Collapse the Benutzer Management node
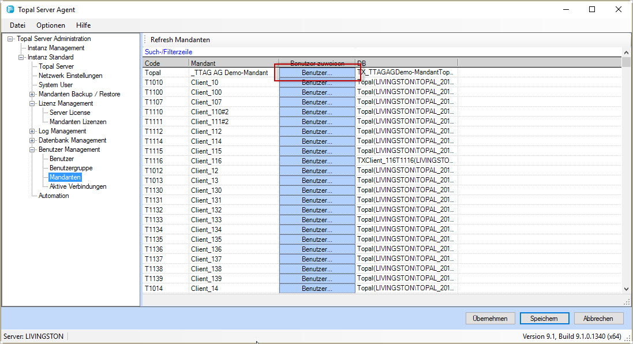633x344 pixels. pyautogui.click(x=32, y=150)
